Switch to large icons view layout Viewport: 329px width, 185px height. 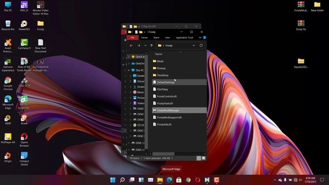click(204, 158)
